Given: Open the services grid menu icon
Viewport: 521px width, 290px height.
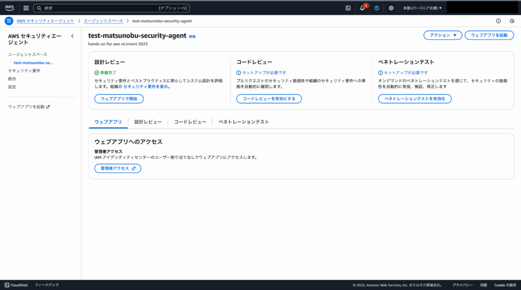Looking at the screenshot, I should pos(26,8).
